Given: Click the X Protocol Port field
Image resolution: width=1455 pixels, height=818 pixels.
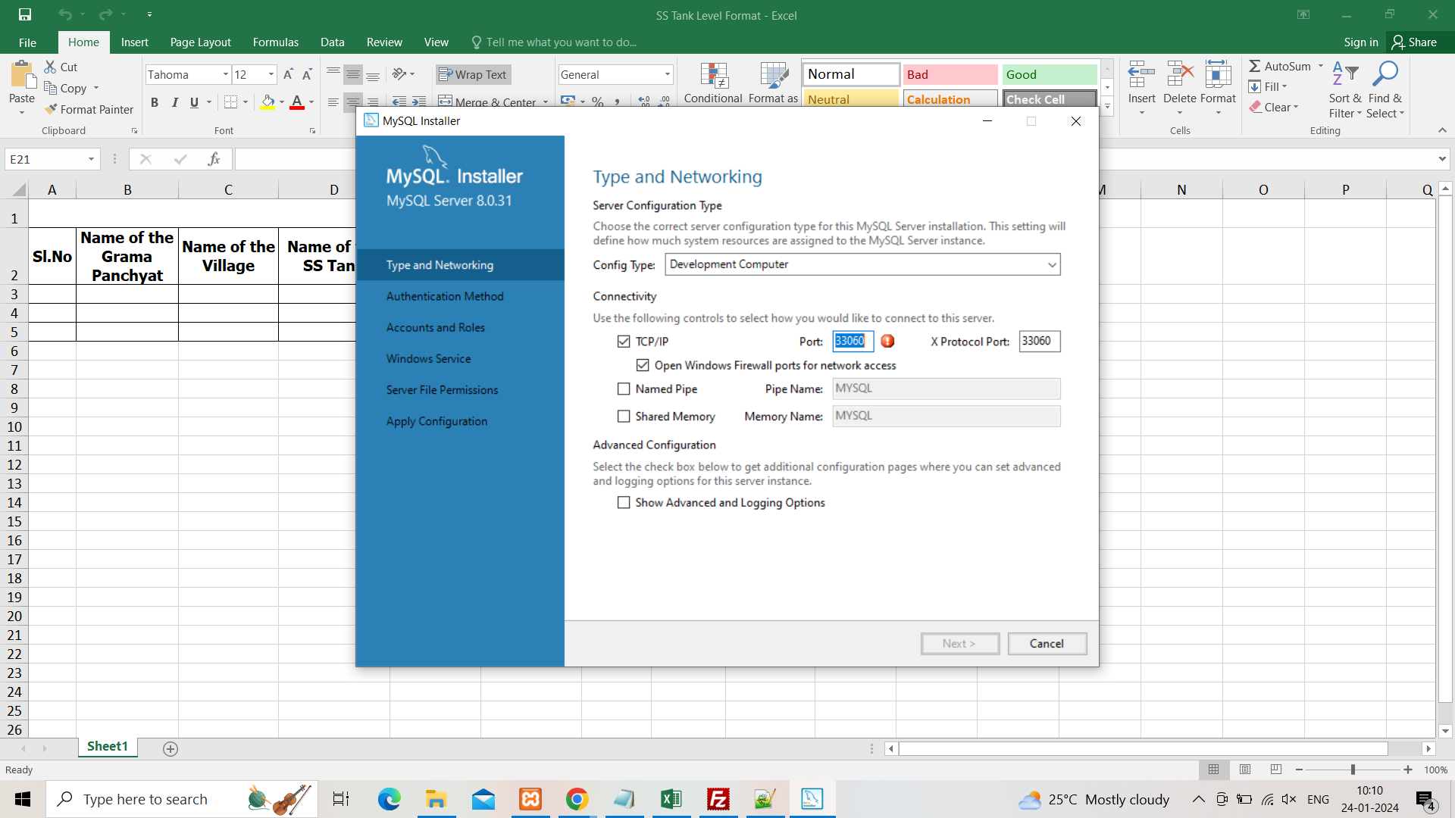Looking at the screenshot, I should click(x=1039, y=342).
